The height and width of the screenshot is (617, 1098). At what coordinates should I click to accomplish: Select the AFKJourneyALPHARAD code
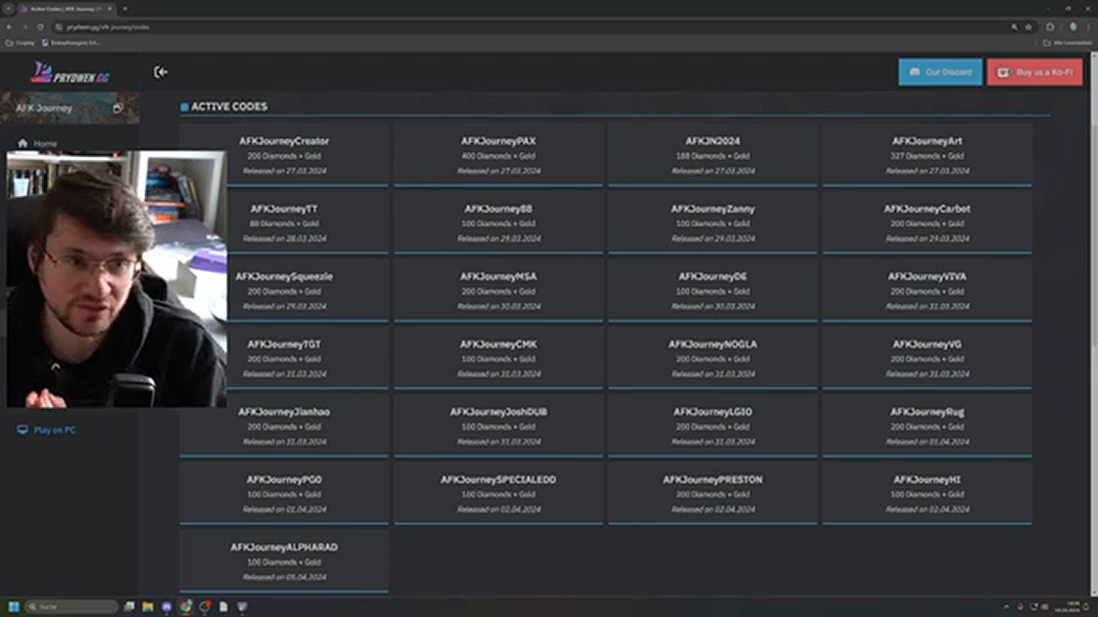284,562
